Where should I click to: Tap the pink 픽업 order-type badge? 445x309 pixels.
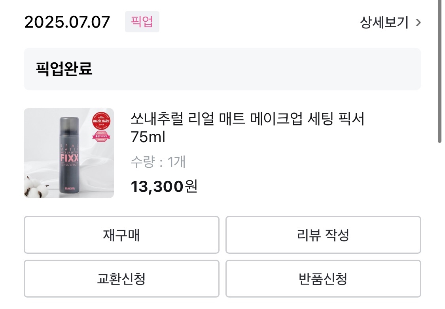pyautogui.click(x=142, y=22)
